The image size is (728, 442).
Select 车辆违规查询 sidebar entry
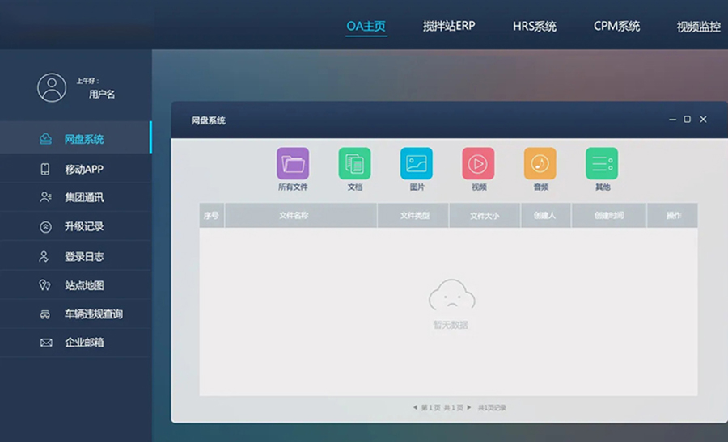(x=93, y=314)
